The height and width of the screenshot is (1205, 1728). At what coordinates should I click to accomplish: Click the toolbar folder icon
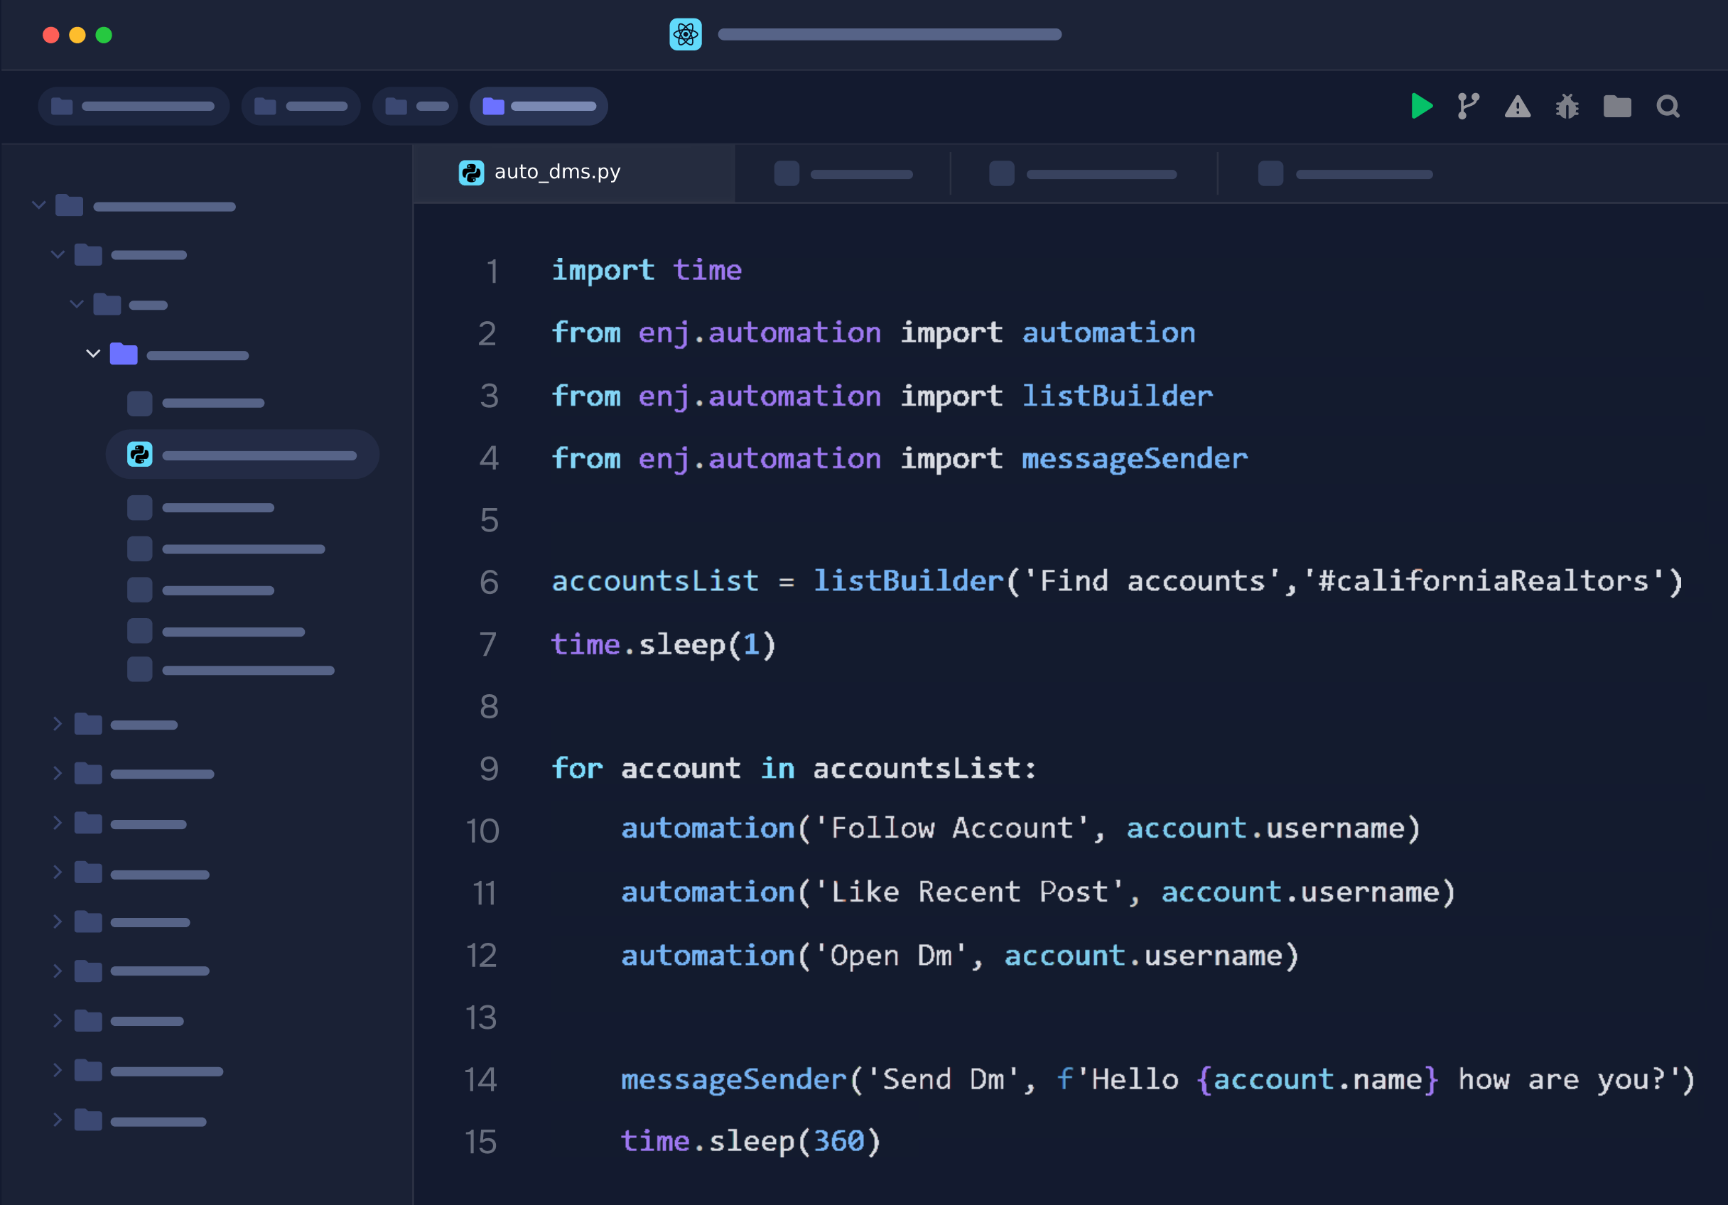pos(1616,107)
